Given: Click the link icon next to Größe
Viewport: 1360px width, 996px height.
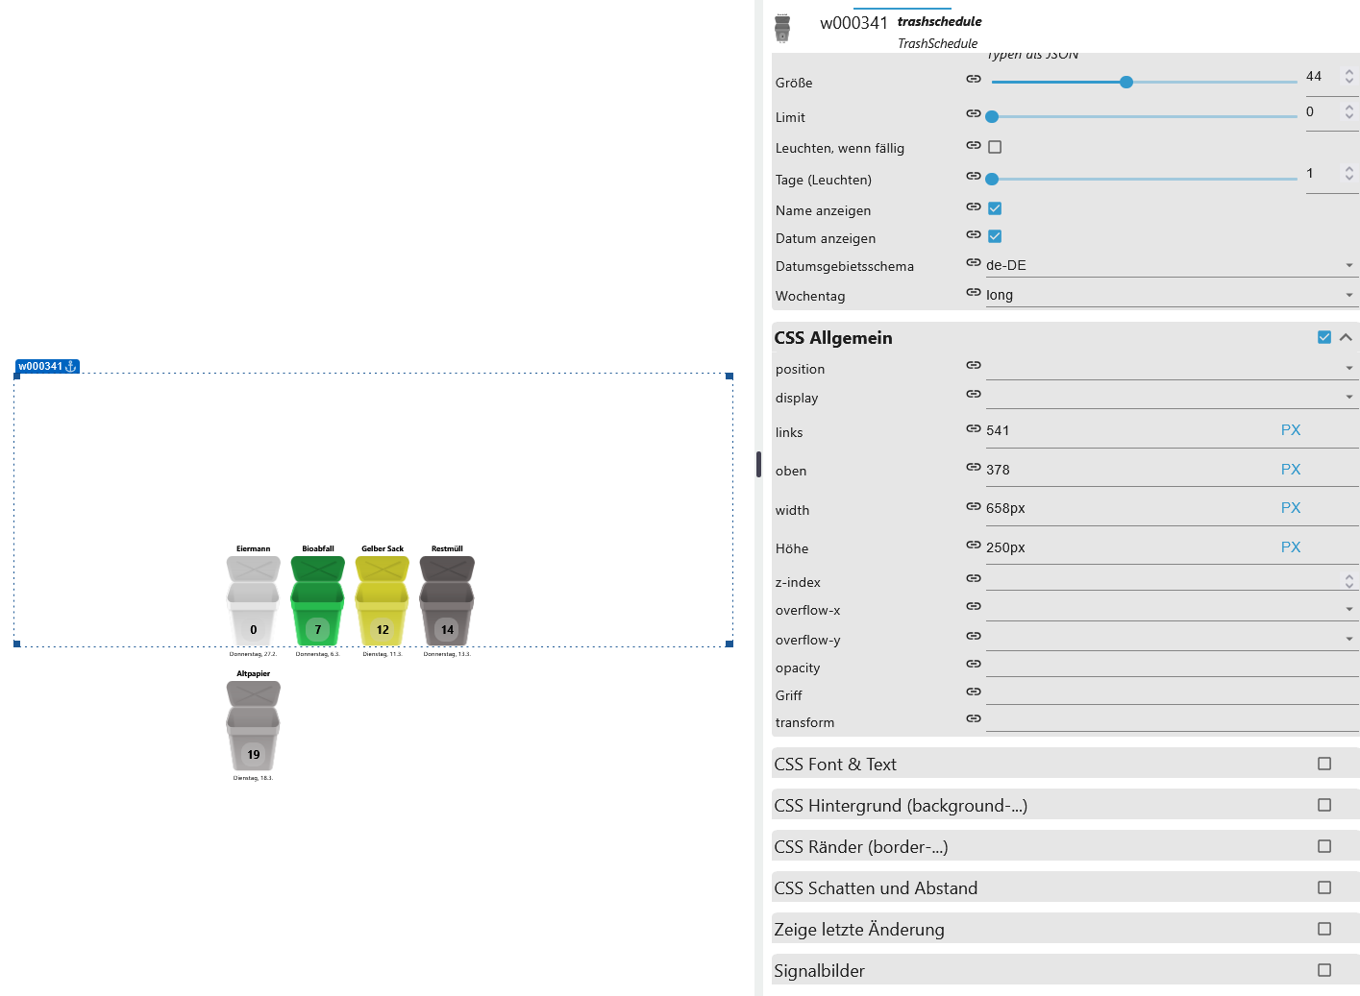Looking at the screenshot, I should [x=974, y=79].
